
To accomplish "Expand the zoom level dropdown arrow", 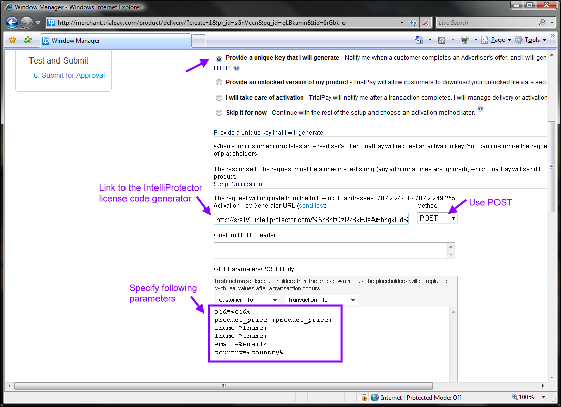I will pos(544,397).
